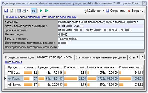
Task: Open the Статистика по переменным link
Action: [58, 17]
